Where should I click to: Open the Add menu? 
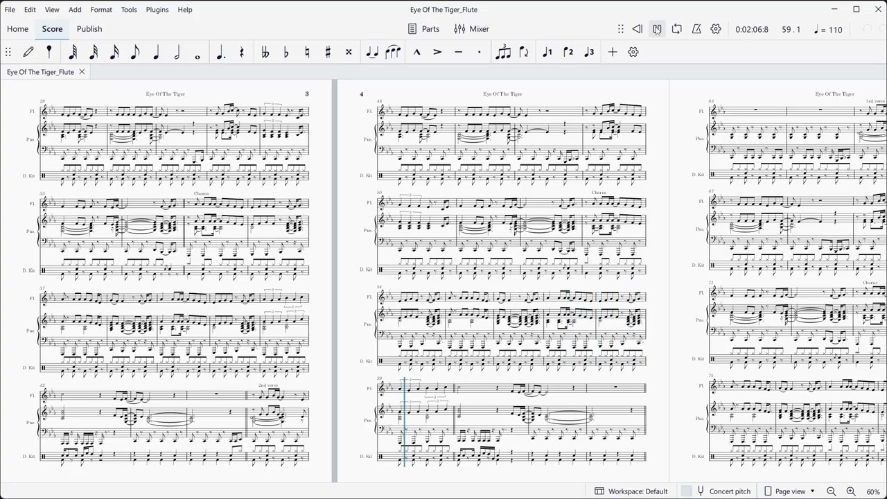tap(75, 10)
